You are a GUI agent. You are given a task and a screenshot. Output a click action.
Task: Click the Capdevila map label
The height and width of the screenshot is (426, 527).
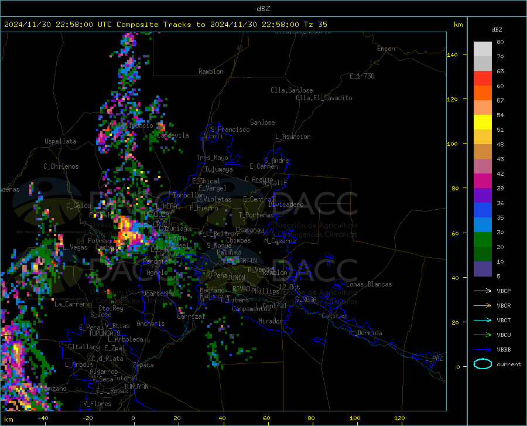point(173,135)
